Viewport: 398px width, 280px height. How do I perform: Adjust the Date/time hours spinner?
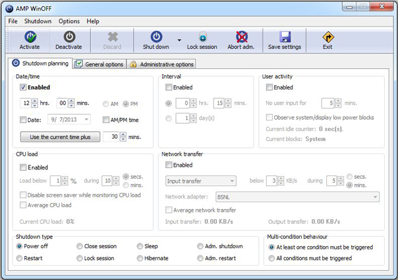[x=34, y=103]
